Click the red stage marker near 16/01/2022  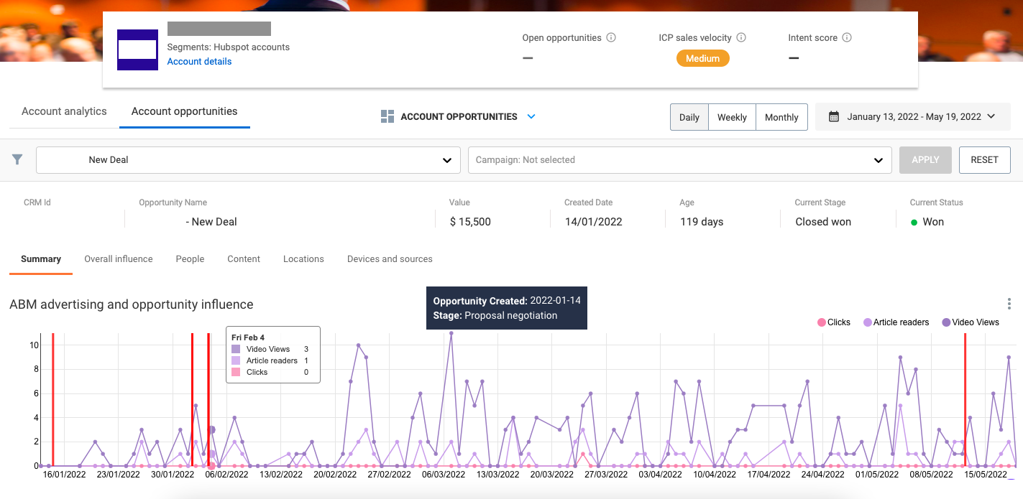click(53, 400)
